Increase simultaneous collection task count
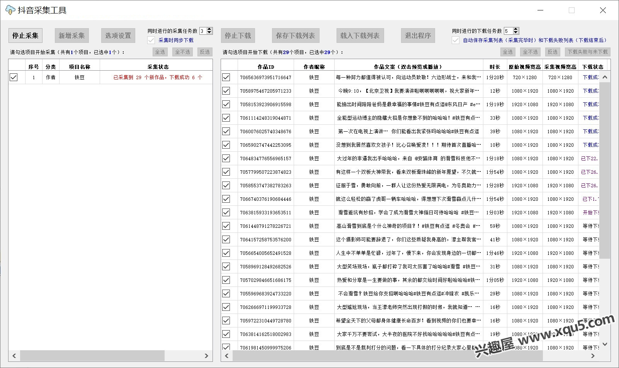 point(209,29)
